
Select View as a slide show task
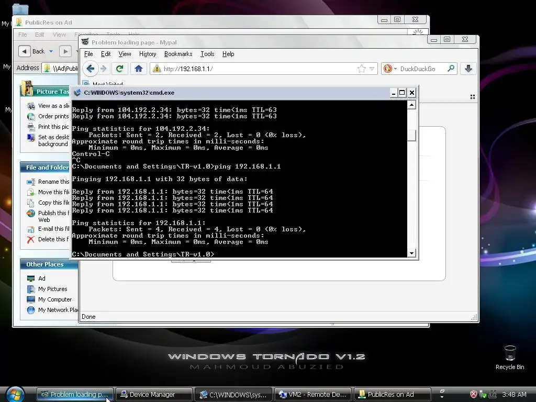point(48,106)
